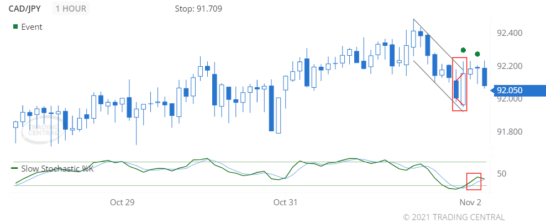Click the first green event dot marker
546x224 pixels.
463,50
